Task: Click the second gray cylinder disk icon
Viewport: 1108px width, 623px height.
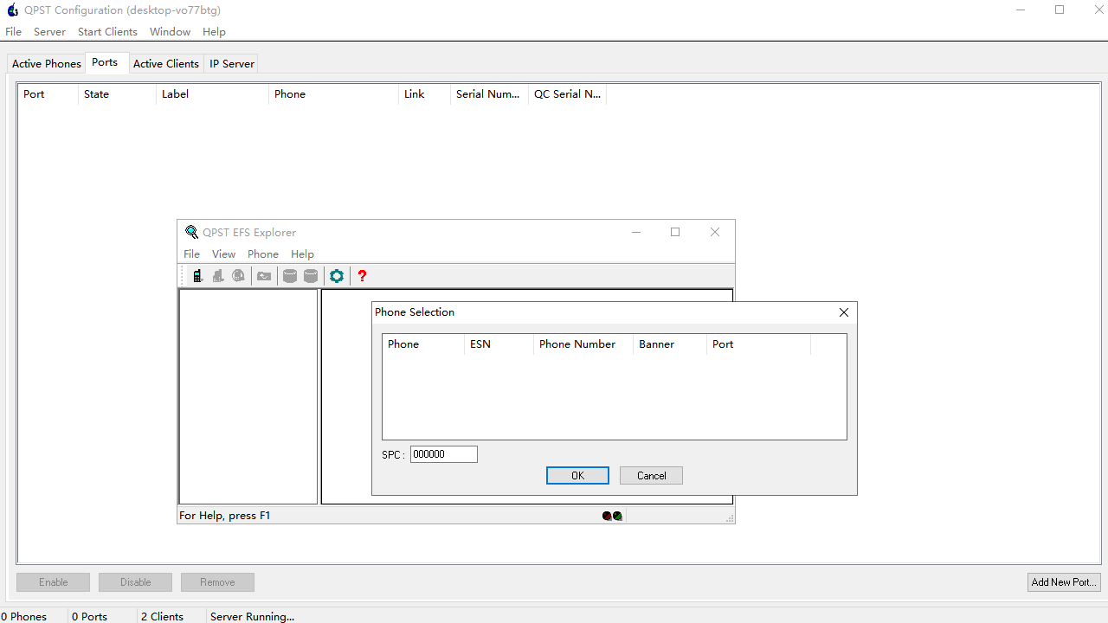Action: click(311, 276)
